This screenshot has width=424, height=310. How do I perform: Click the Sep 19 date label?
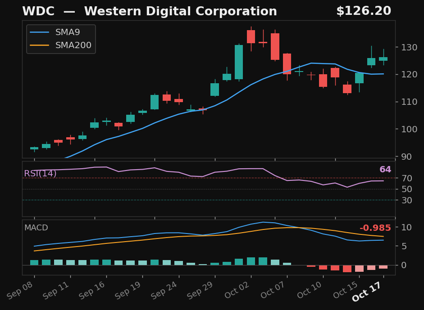pos(128,290)
